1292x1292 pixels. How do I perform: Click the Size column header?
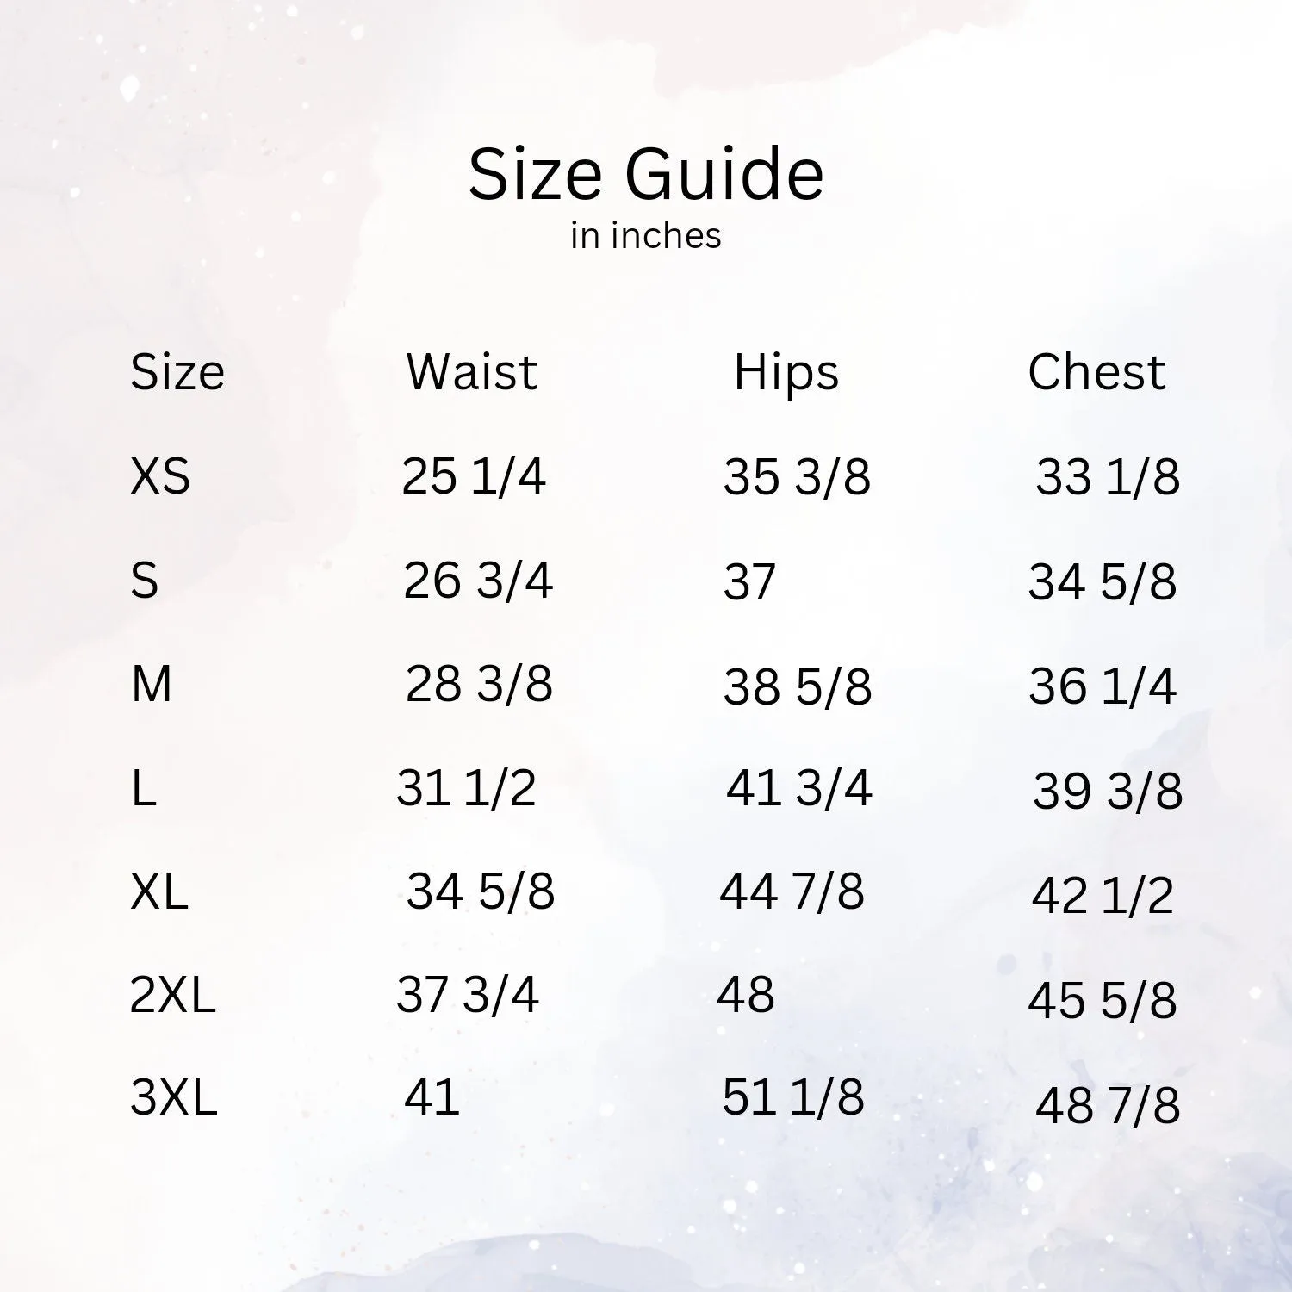(x=177, y=372)
